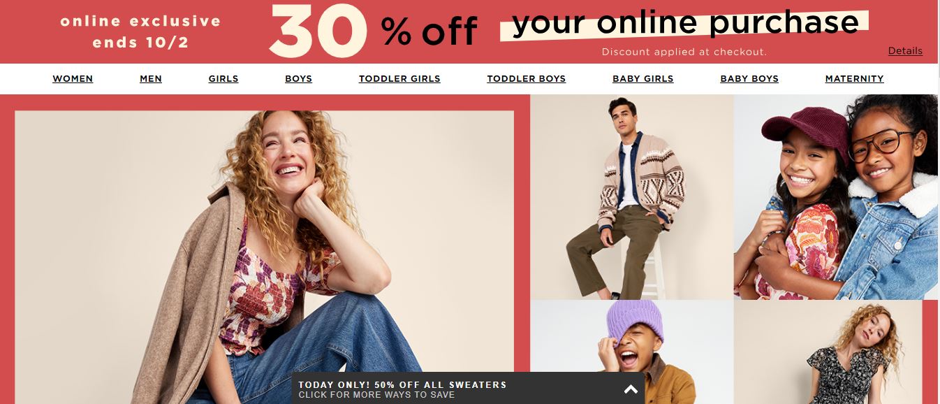Click the 30% off online purchase banner

[x=470, y=31]
